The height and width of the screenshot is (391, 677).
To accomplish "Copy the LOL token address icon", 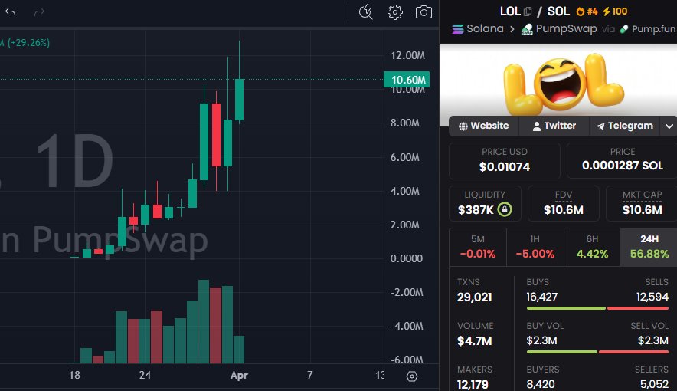I will [528, 11].
